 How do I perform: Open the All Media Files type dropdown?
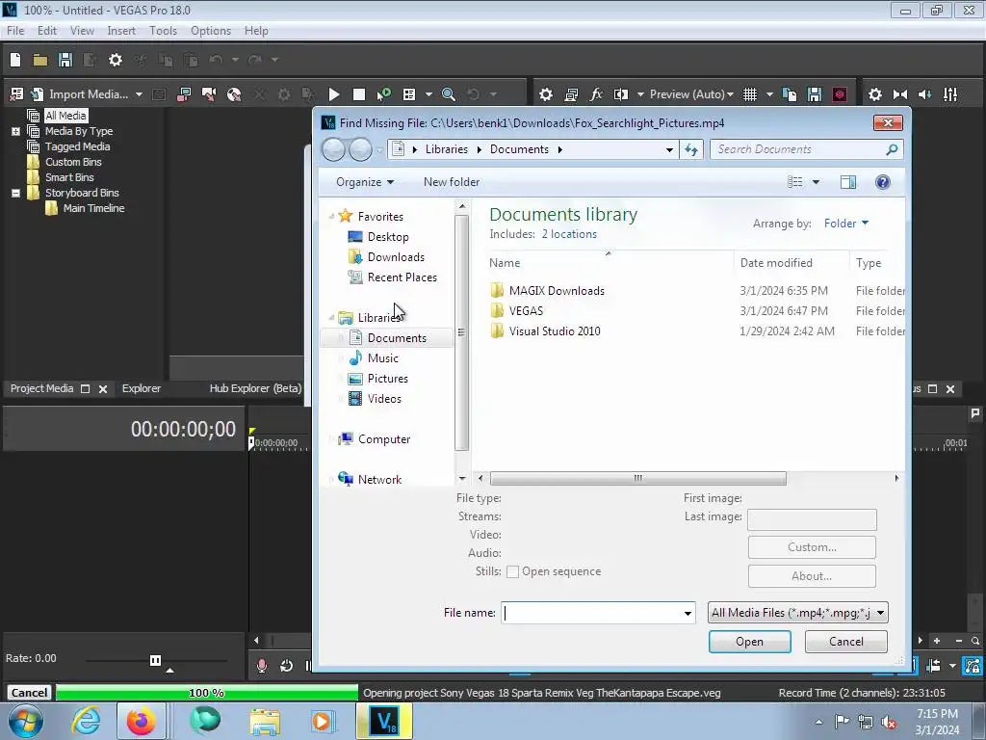tap(797, 613)
